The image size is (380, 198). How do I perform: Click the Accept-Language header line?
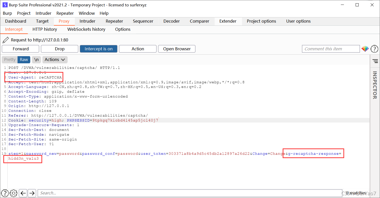point(105,87)
